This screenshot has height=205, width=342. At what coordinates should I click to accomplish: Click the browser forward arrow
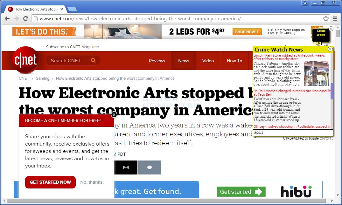pyautogui.click(x=16, y=18)
